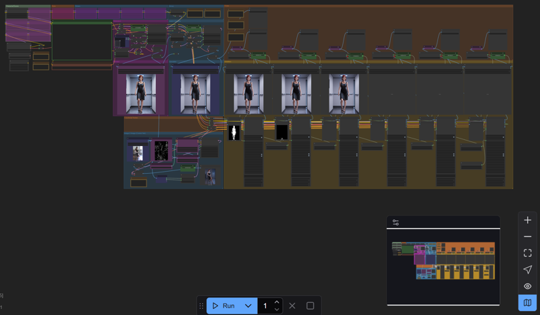Select the third preview image in the yellow group
The height and width of the screenshot is (315, 540).
344,94
